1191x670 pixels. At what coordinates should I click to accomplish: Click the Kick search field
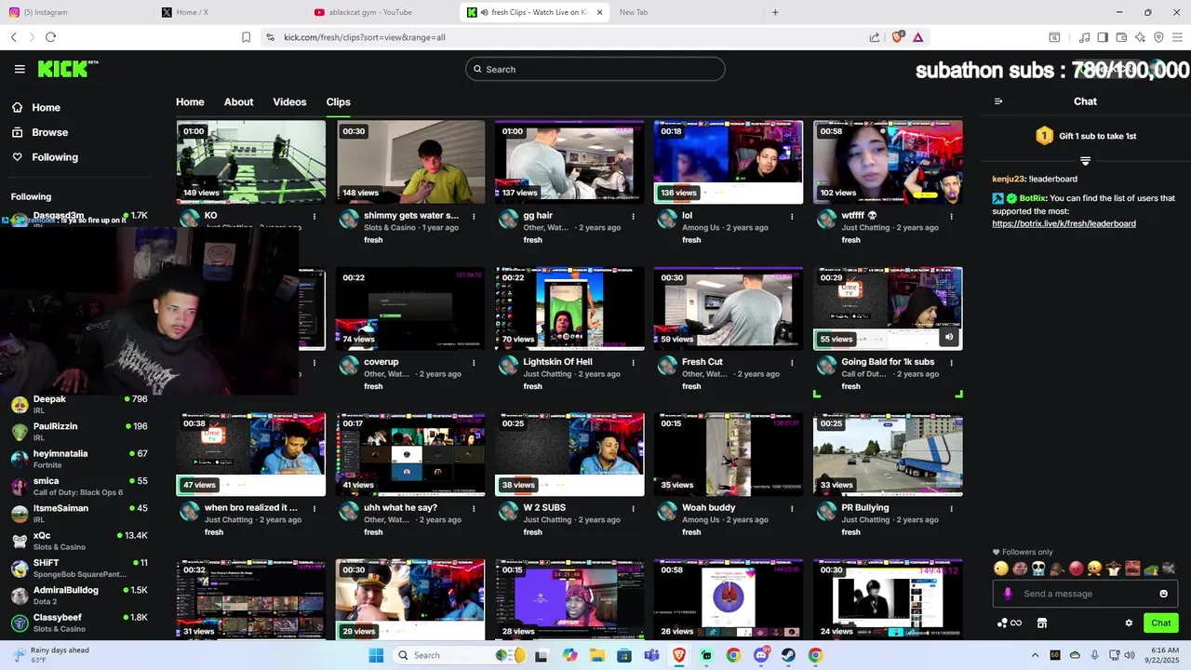pyautogui.click(x=595, y=69)
